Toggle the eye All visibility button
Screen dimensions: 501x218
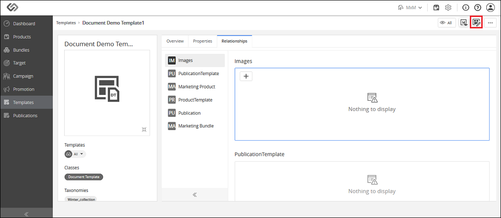click(446, 22)
